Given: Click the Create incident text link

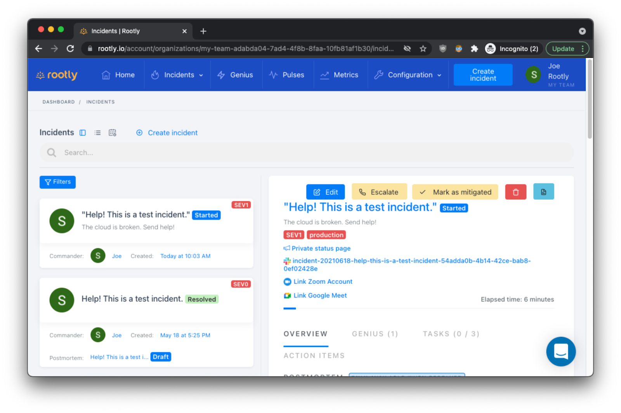Looking at the screenshot, I should click(x=173, y=133).
